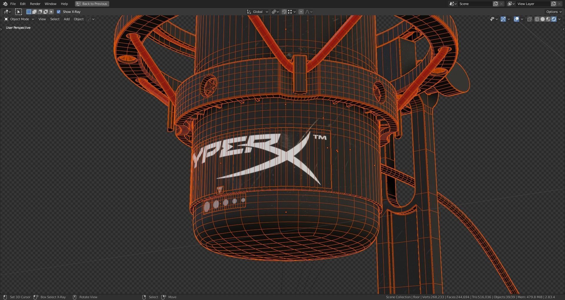The image size is (565, 300).
Task: Open the File menu
Action: 13,4
